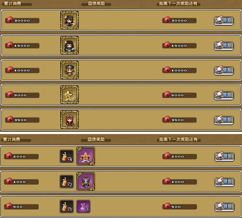This screenshot has width=242, height=218.
Task: Claim the 15000 gem reward with 领取
Action: click(224, 46)
